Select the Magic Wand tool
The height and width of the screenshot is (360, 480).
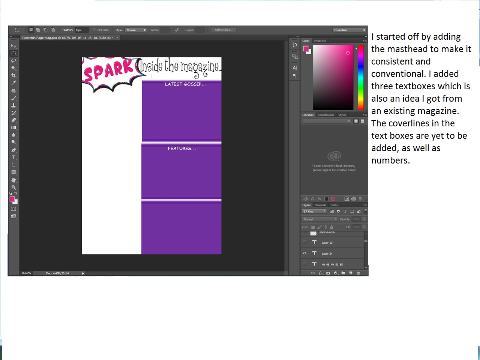[13, 68]
